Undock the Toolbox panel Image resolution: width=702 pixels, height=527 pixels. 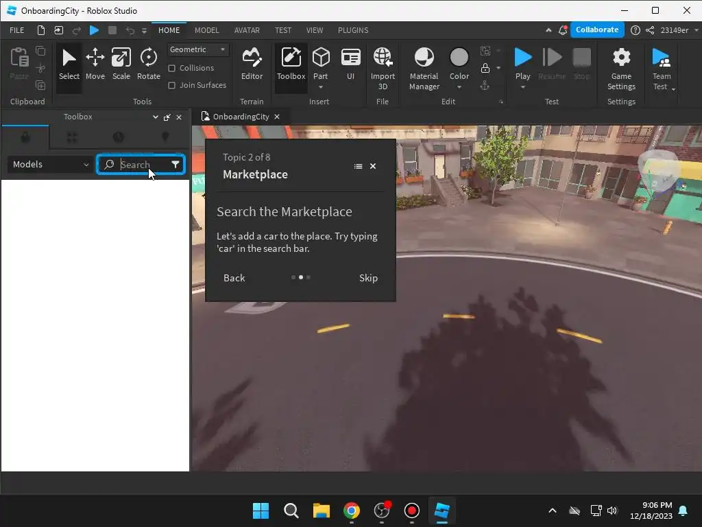coord(167,117)
